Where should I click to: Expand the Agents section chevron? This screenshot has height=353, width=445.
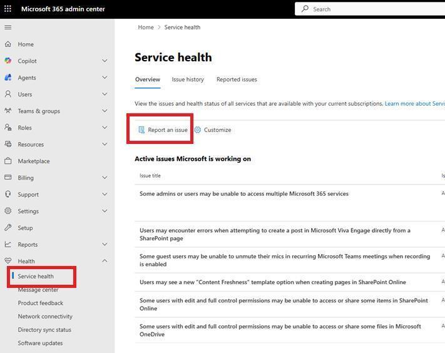click(x=105, y=78)
